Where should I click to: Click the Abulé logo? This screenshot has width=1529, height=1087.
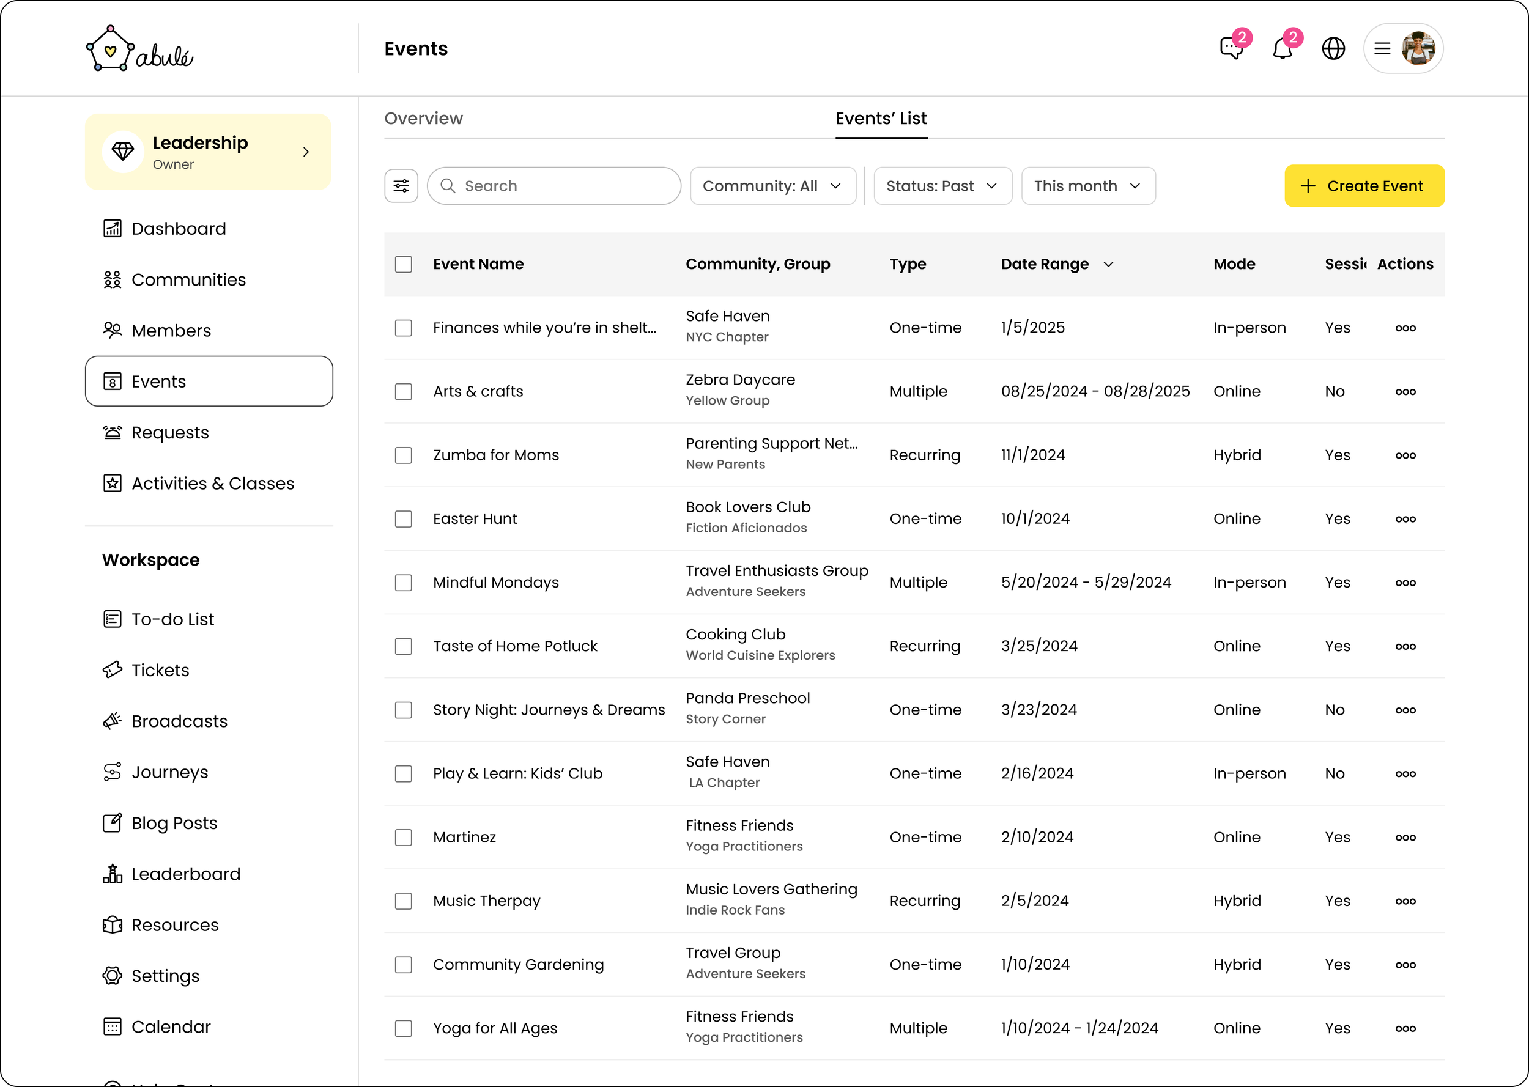(x=140, y=50)
